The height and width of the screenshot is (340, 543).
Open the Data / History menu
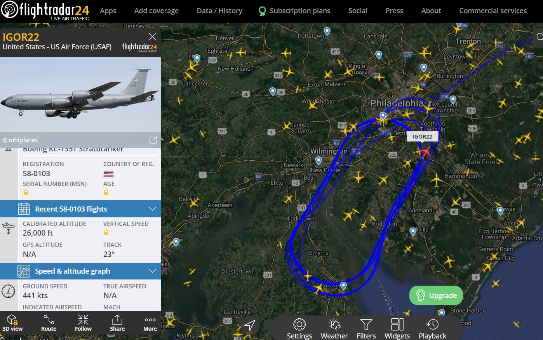(219, 11)
